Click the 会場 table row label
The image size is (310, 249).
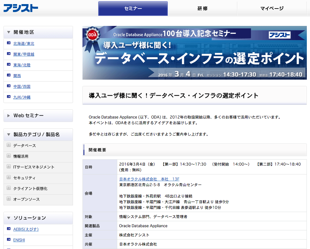(88, 193)
